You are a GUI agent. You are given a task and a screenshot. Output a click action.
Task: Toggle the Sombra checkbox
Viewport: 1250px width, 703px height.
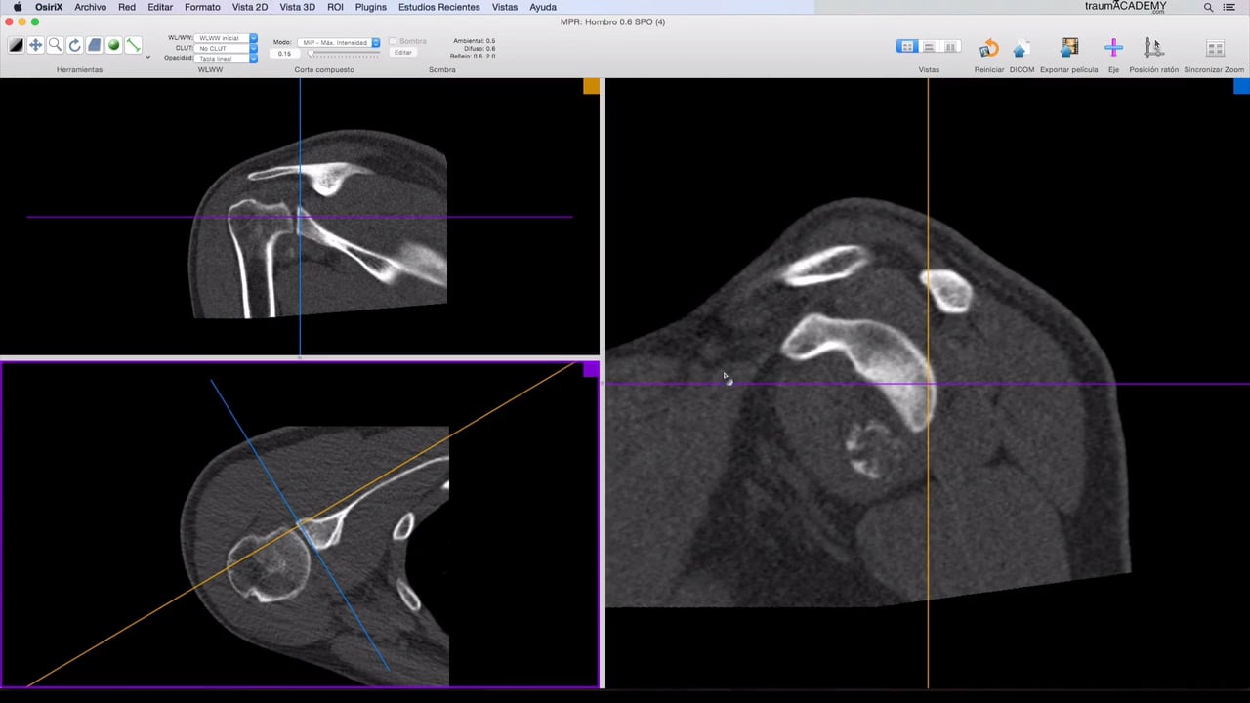click(x=393, y=41)
